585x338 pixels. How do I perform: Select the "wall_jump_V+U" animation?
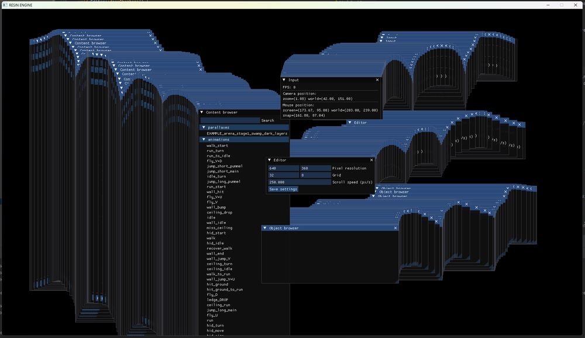221,279
